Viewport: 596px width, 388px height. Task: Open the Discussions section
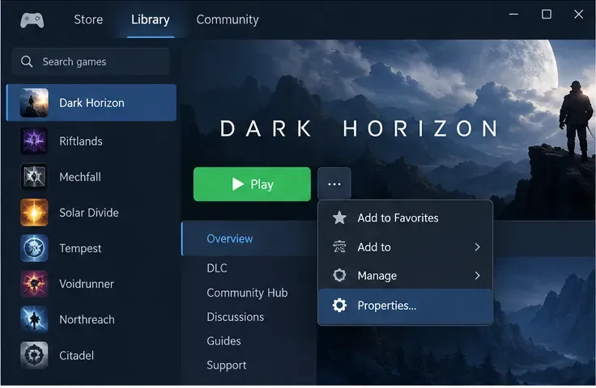coord(236,317)
